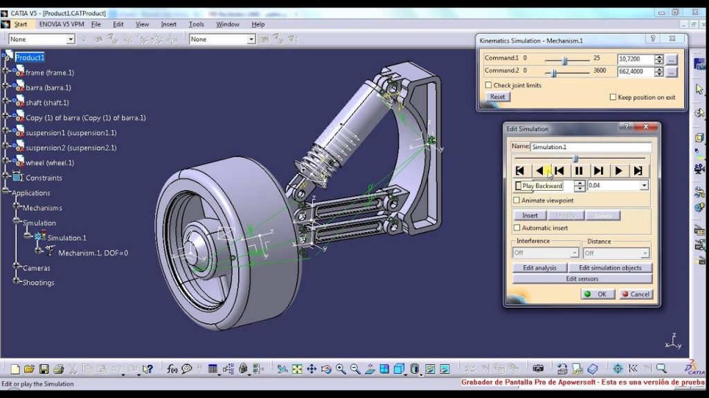
Task: Expand the wheel (wheel.1) tree node
Action: point(6,160)
